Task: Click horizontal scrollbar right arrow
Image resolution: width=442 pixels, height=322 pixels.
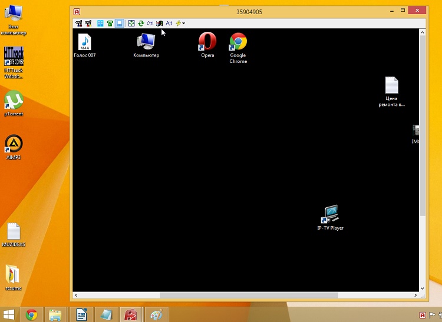Action: coord(416,296)
